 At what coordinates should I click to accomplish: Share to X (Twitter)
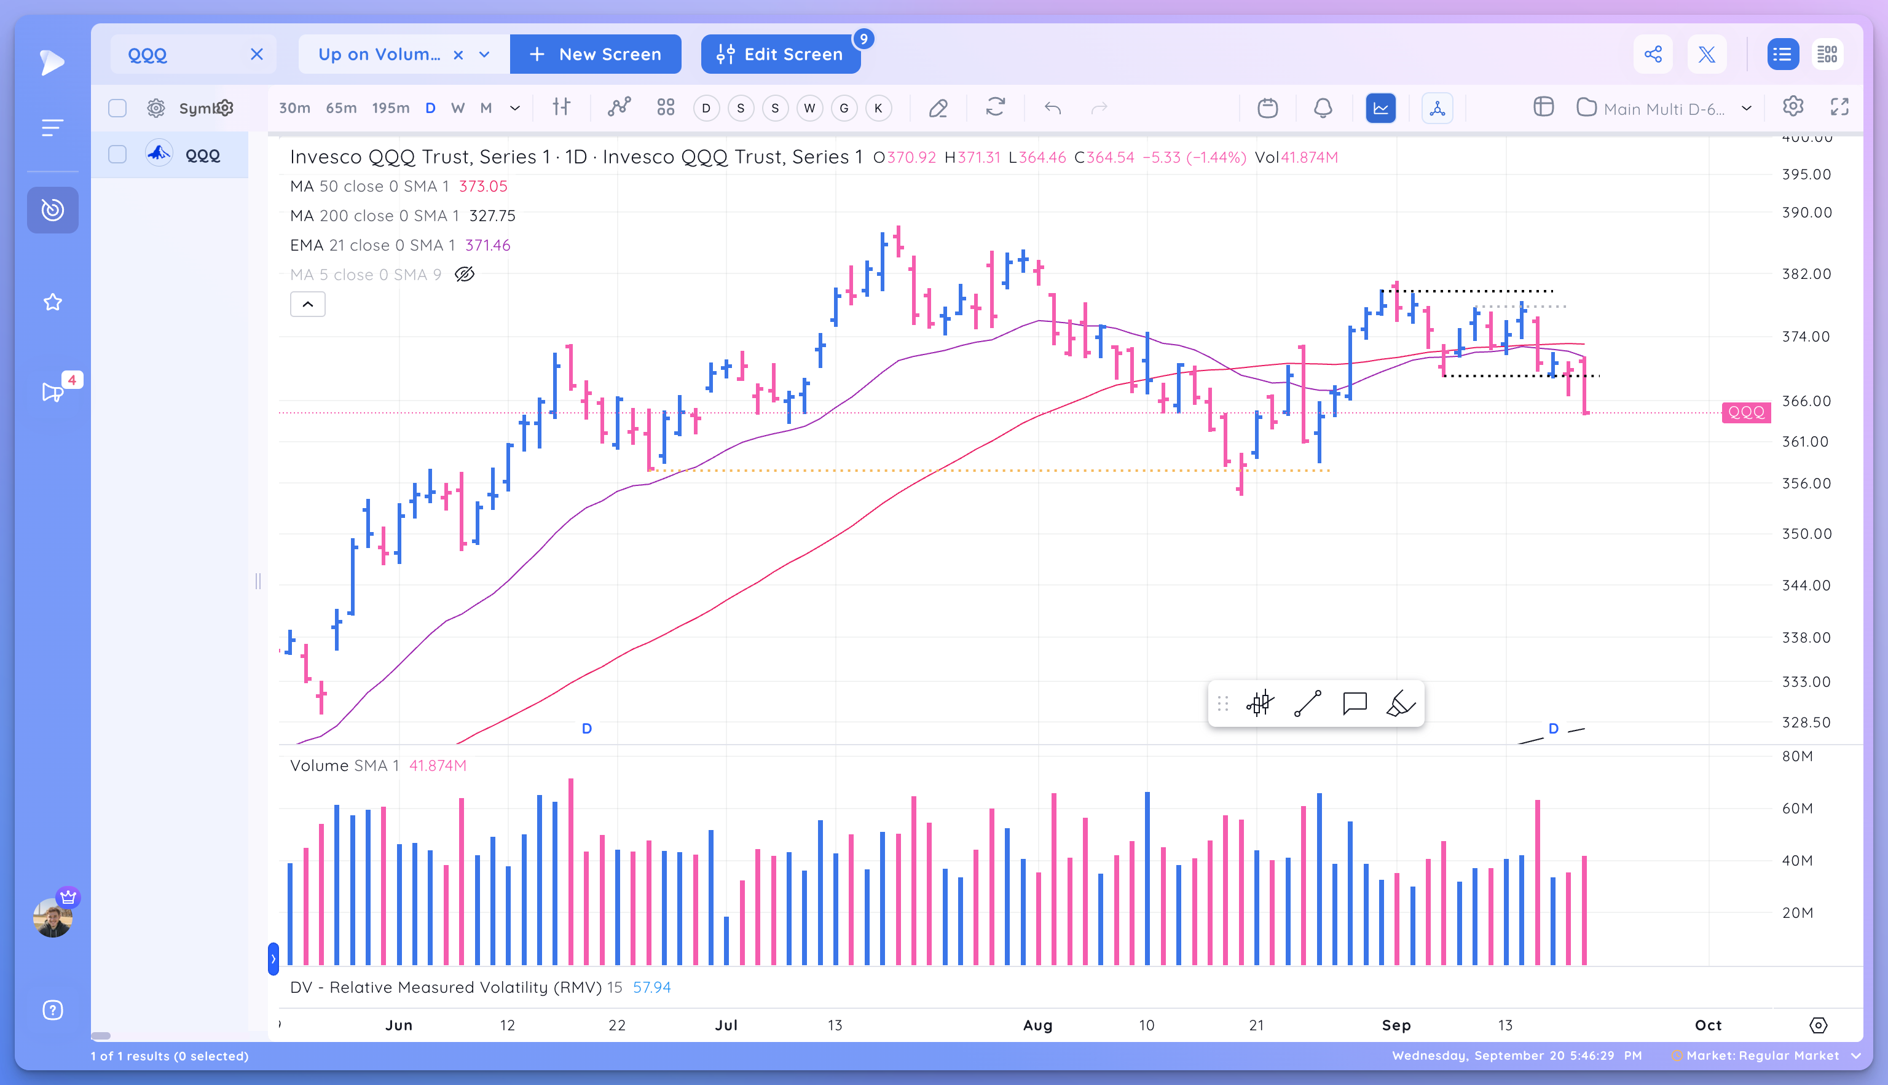[1707, 55]
